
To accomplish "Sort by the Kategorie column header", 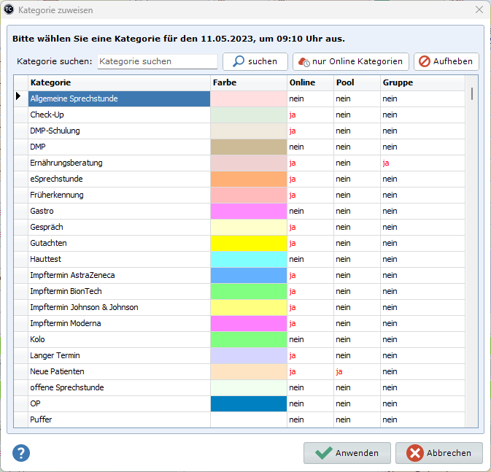I will pyautogui.click(x=119, y=82).
